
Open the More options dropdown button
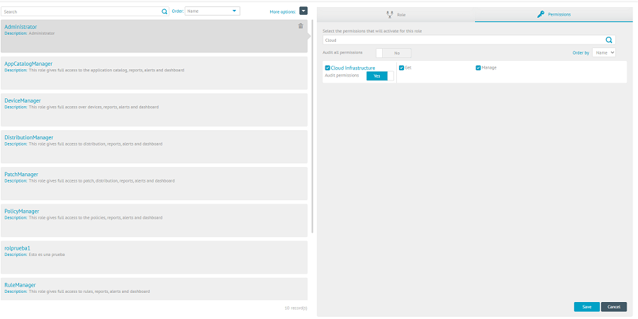point(303,11)
